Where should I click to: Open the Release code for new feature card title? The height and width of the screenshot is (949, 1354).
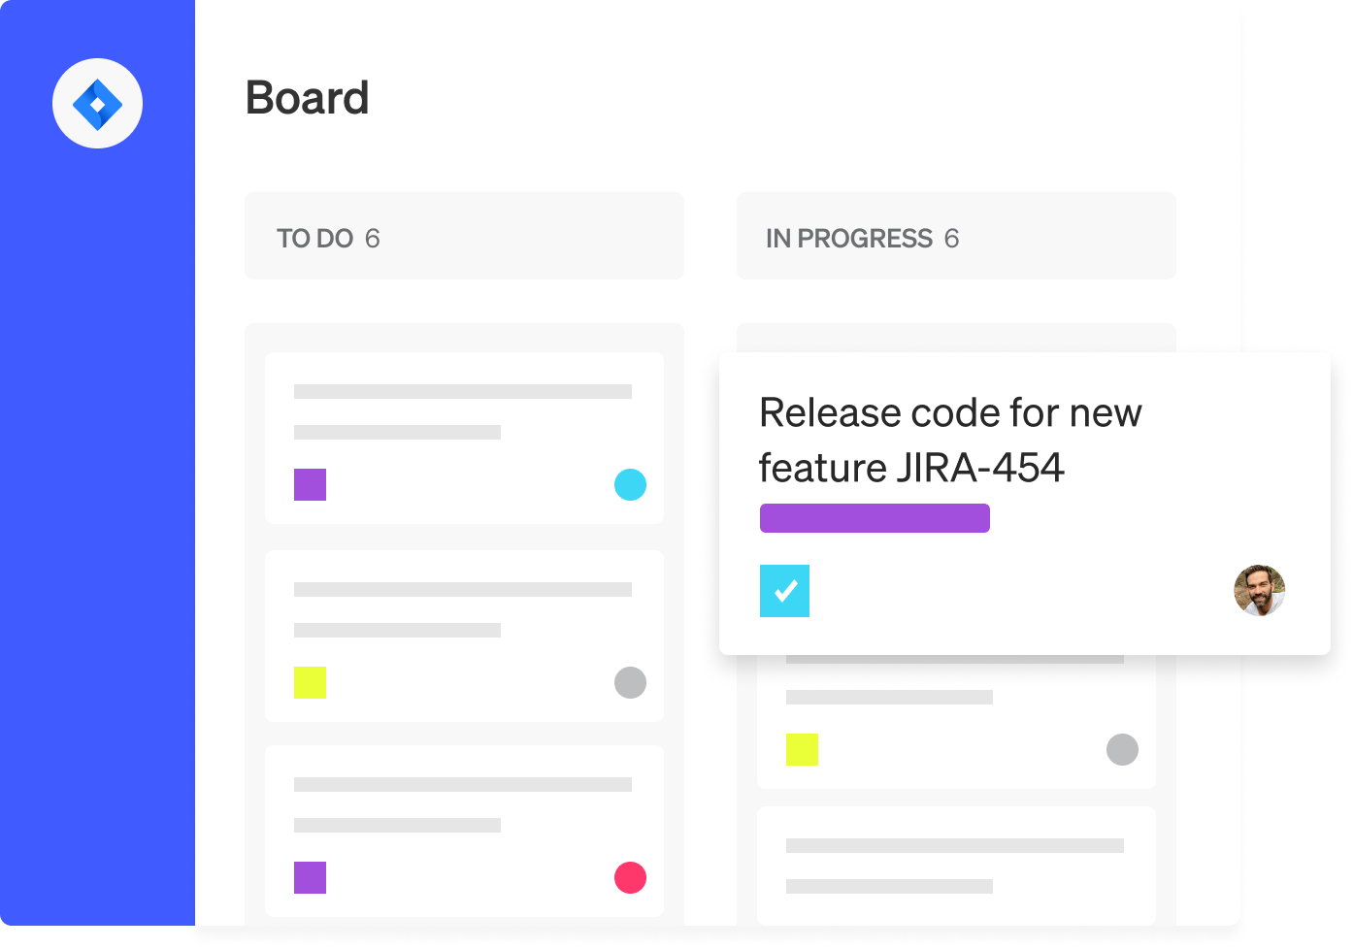[x=950, y=440]
